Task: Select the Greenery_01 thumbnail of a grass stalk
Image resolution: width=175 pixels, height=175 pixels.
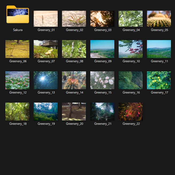Action: 46,19
